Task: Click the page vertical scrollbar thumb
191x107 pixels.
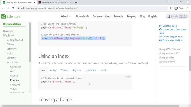Action: coord(190,63)
